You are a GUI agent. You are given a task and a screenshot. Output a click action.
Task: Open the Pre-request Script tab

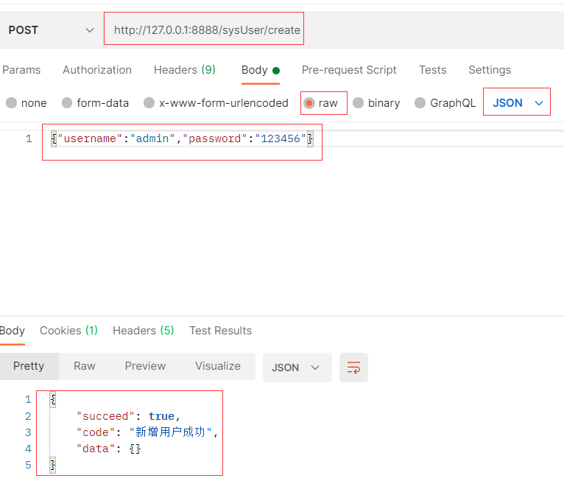(349, 70)
